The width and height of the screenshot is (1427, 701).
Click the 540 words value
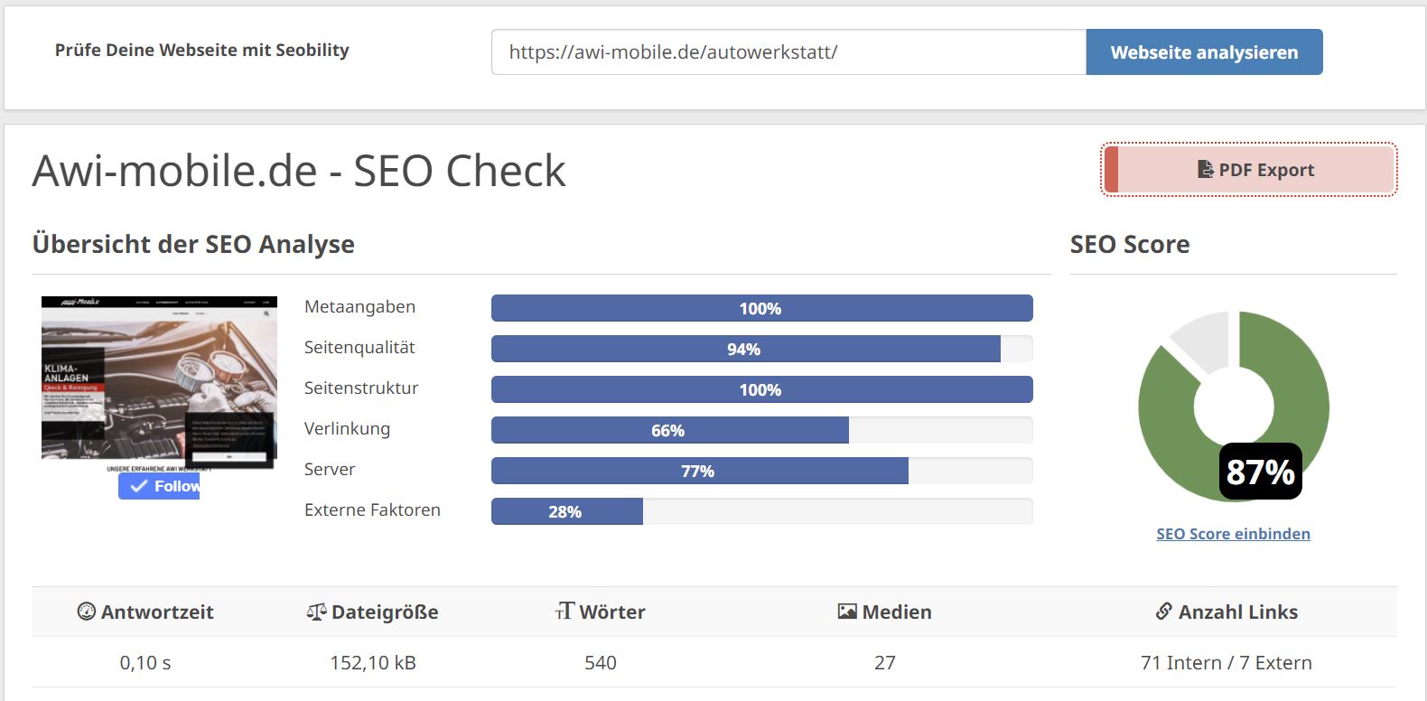pyautogui.click(x=601, y=662)
